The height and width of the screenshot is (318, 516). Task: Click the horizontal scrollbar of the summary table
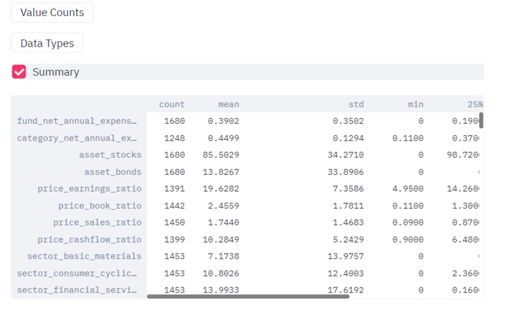(248, 296)
